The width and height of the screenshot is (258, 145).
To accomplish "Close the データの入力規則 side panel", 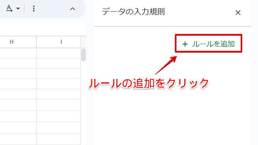I will point(238,13).
